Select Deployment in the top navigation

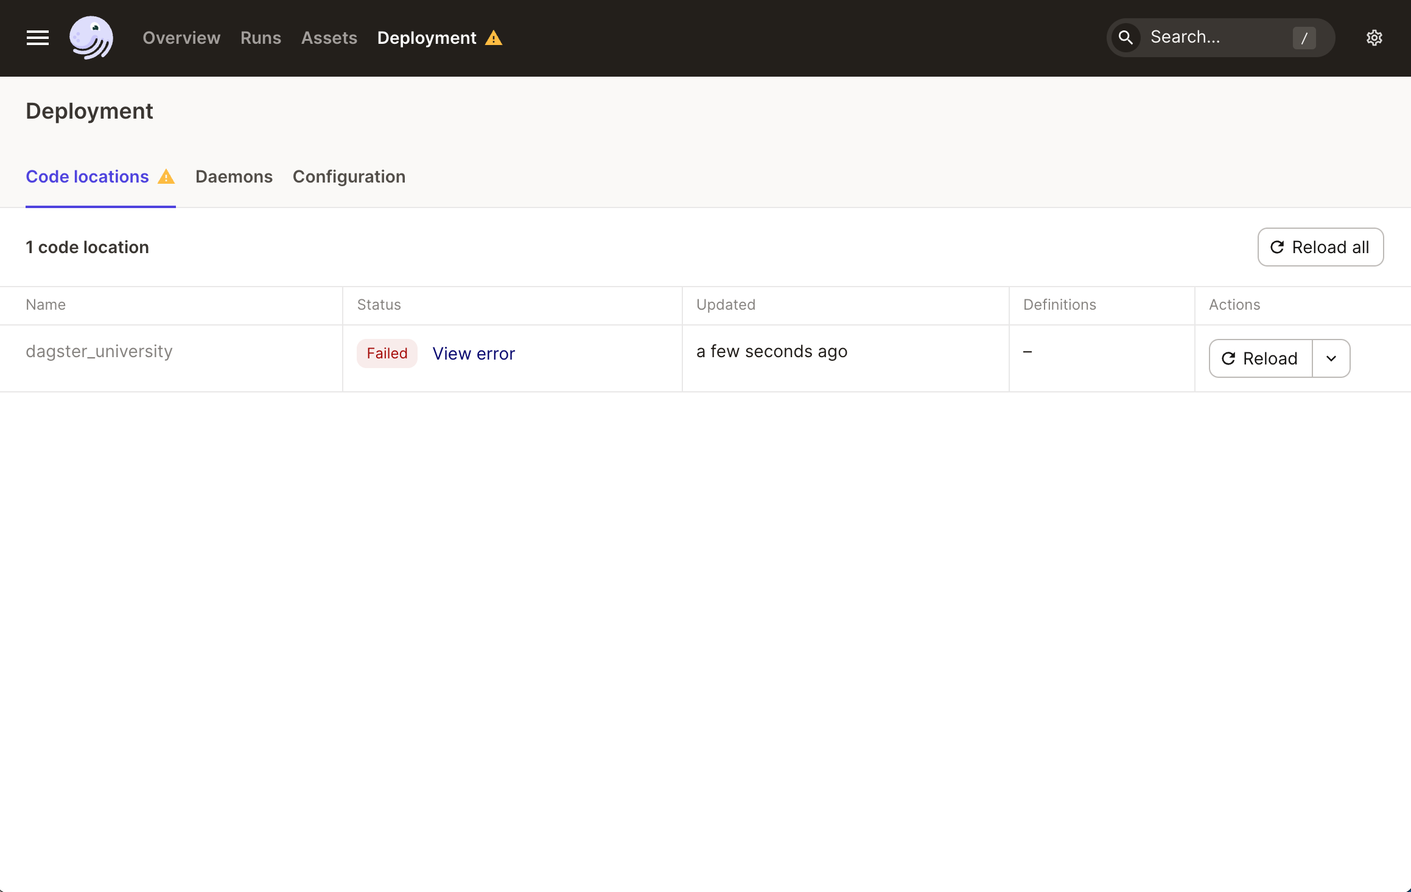click(x=427, y=38)
